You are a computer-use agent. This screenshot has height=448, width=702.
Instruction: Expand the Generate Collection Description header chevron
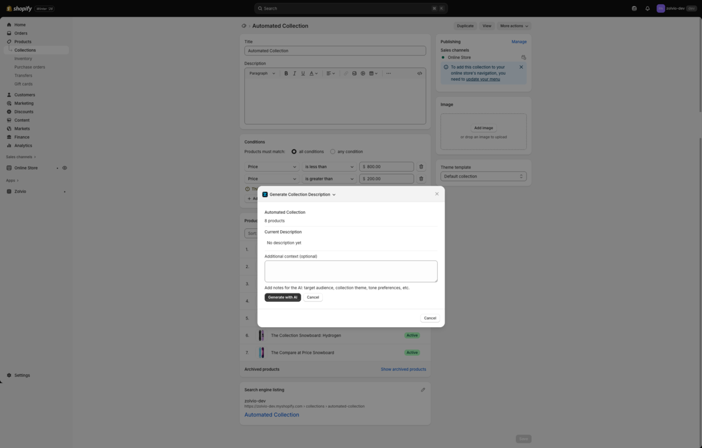(333, 194)
